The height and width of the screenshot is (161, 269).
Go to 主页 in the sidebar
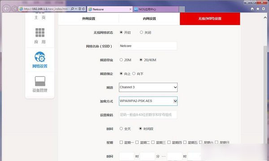(40, 17)
